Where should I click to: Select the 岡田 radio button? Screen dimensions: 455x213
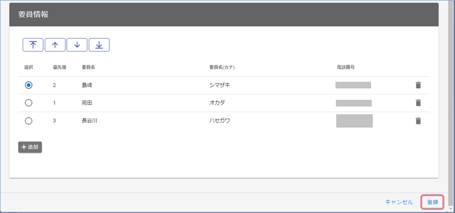point(28,103)
